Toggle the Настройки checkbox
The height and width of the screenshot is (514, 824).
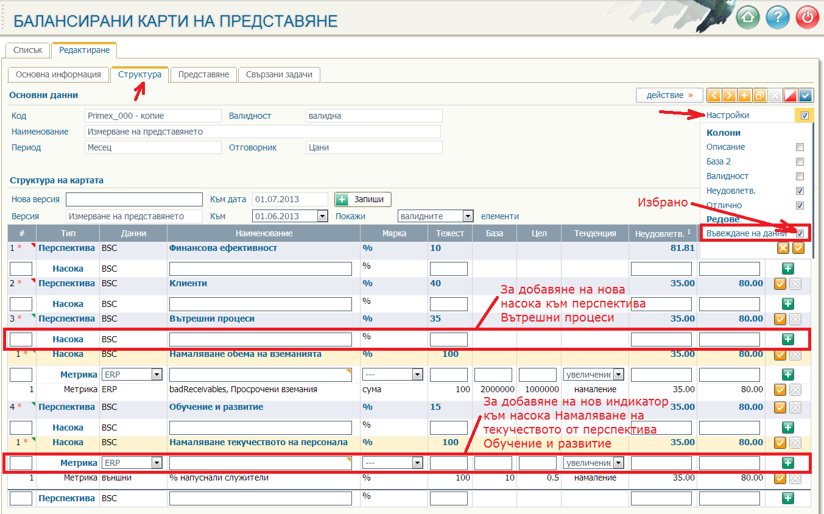point(805,115)
